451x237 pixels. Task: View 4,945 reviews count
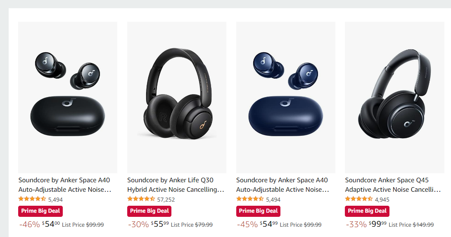[x=382, y=200]
